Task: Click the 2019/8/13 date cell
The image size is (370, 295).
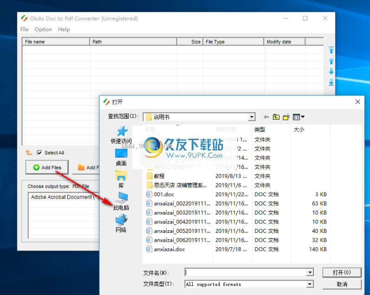Action: [231, 176]
